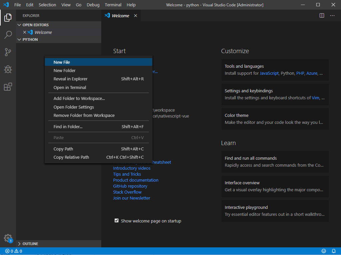Select Open in Terminal menu entry
The image size is (341, 255).
99,87
